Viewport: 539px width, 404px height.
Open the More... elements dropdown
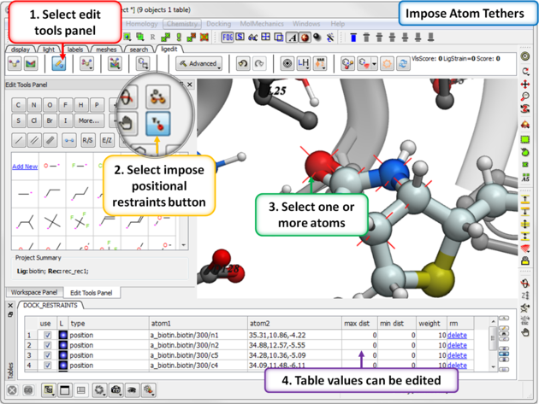[88, 121]
